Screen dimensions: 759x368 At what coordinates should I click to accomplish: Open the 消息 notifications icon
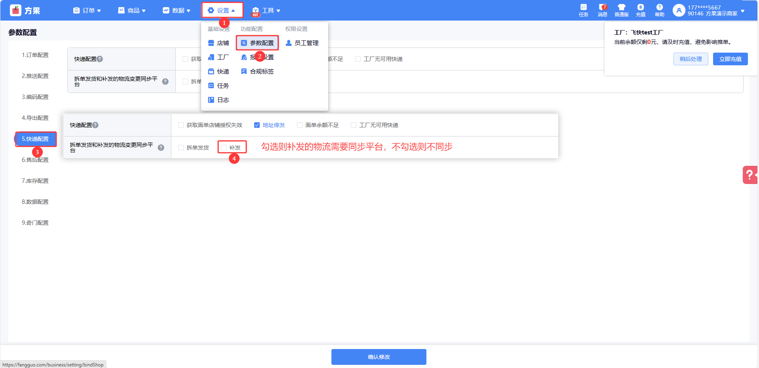pos(603,7)
